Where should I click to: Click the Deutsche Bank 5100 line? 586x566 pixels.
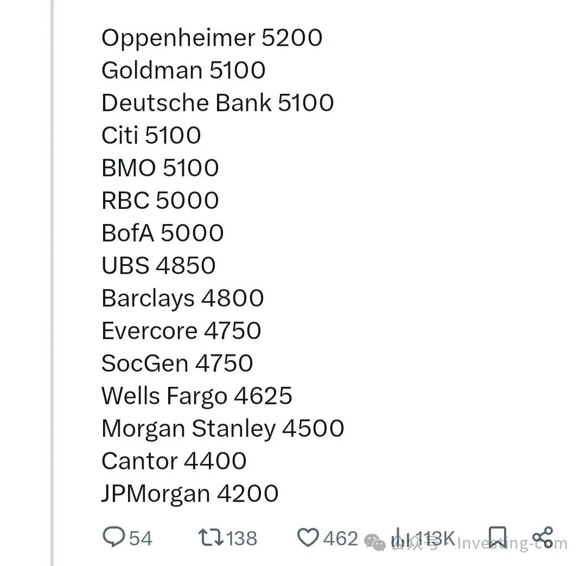pyautogui.click(x=218, y=103)
